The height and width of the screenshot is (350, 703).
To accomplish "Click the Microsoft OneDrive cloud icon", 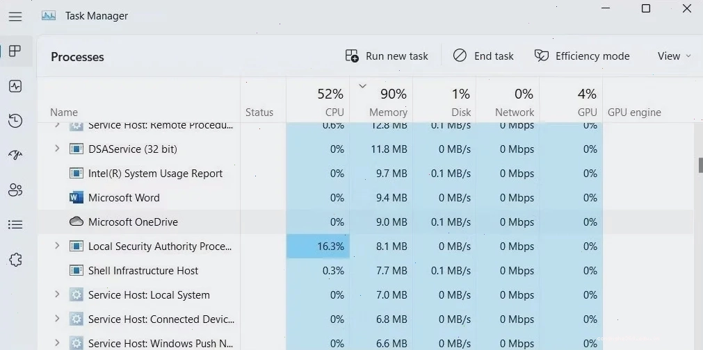I will tap(76, 222).
